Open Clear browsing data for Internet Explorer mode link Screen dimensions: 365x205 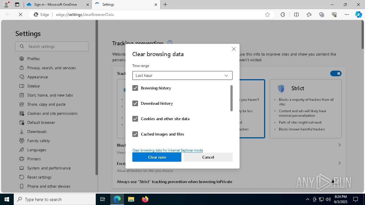pyautogui.click(x=167, y=150)
